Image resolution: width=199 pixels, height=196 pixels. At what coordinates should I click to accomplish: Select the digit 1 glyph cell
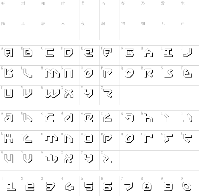pyautogui.click(x=10, y=186)
